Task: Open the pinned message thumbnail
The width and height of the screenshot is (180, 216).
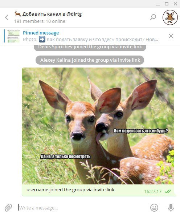Action: click(13, 36)
